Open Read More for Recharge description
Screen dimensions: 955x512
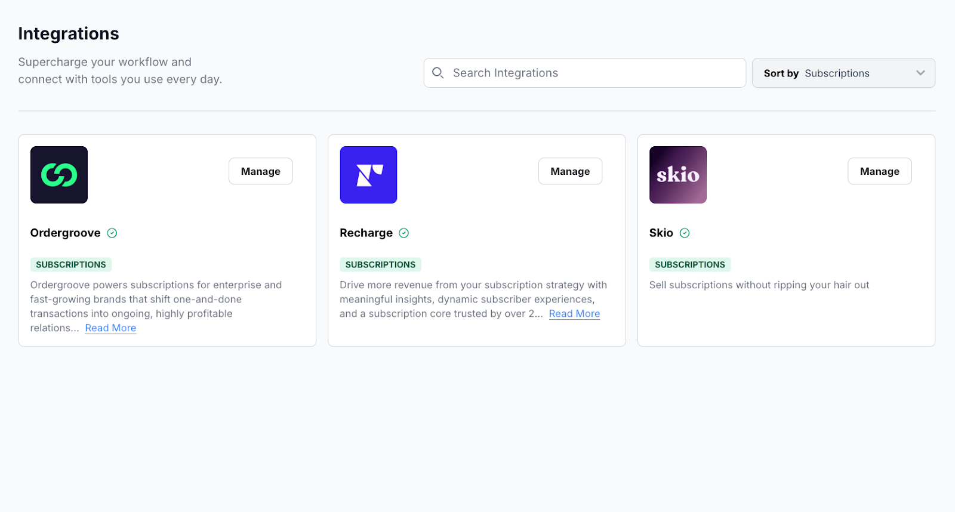[x=574, y=314]
